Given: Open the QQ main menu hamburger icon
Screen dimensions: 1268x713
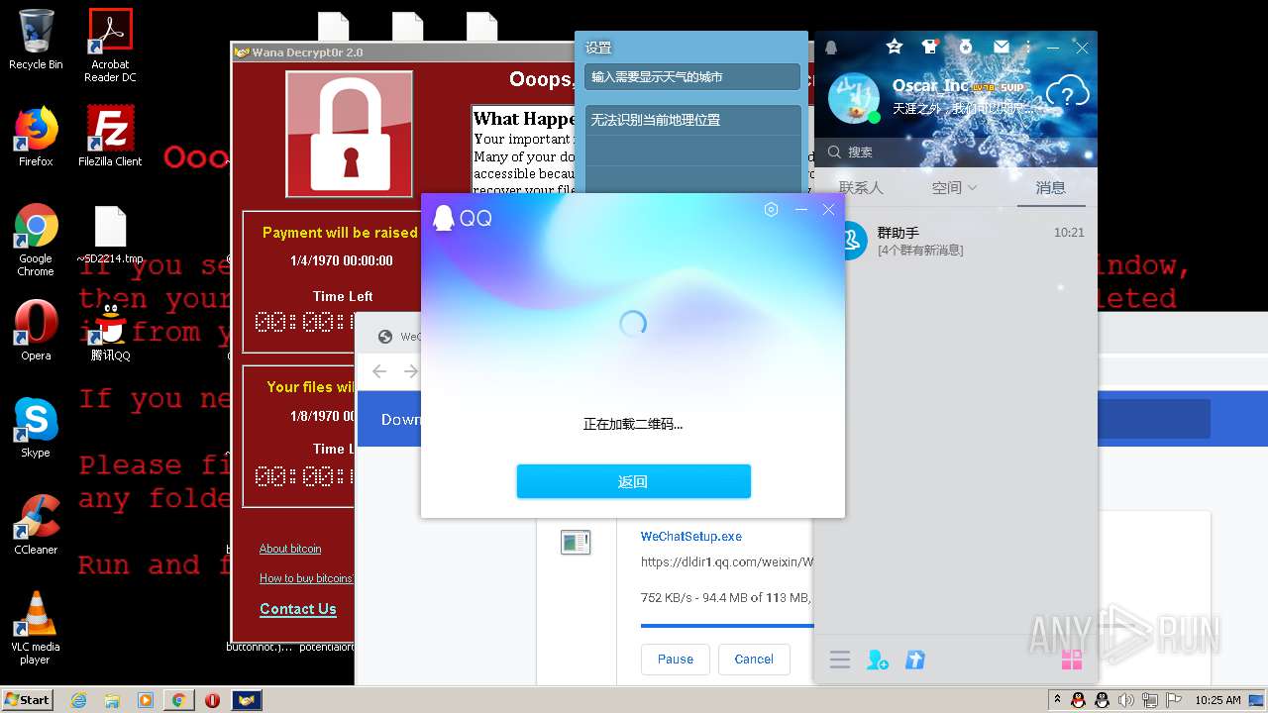Looking at the screenshot, I should 840,660.
